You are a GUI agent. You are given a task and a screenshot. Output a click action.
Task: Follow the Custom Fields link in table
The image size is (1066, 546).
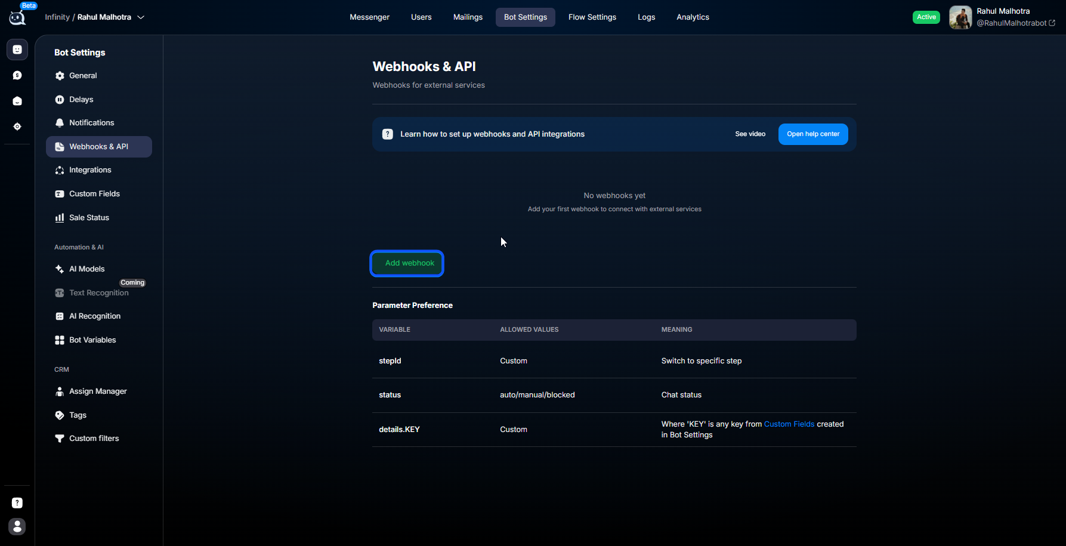point(789,424)
